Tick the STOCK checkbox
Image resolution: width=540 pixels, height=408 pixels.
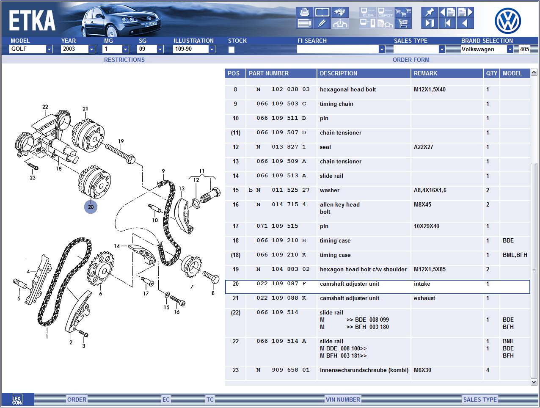click(x=231, y=50)
